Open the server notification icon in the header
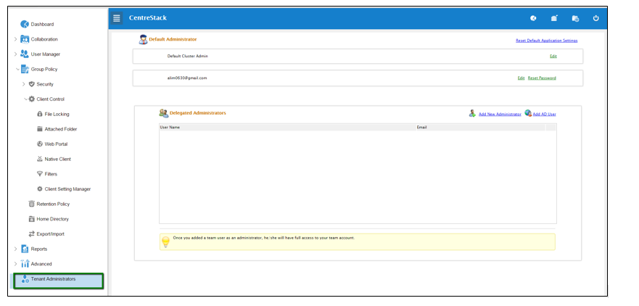 click(554, 18)
